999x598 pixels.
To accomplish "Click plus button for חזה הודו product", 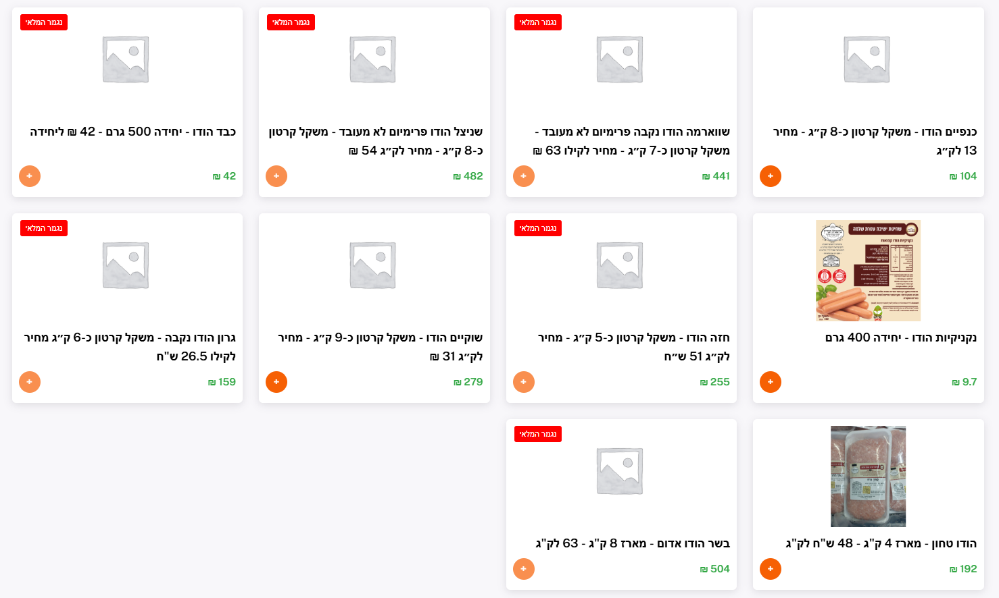I will (524, 382).
